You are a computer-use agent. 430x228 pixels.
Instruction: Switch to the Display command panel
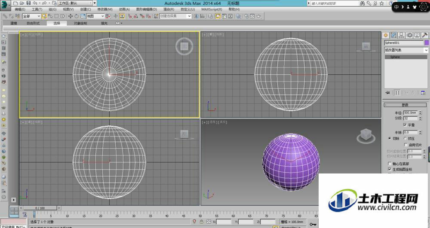click(417, 35)
